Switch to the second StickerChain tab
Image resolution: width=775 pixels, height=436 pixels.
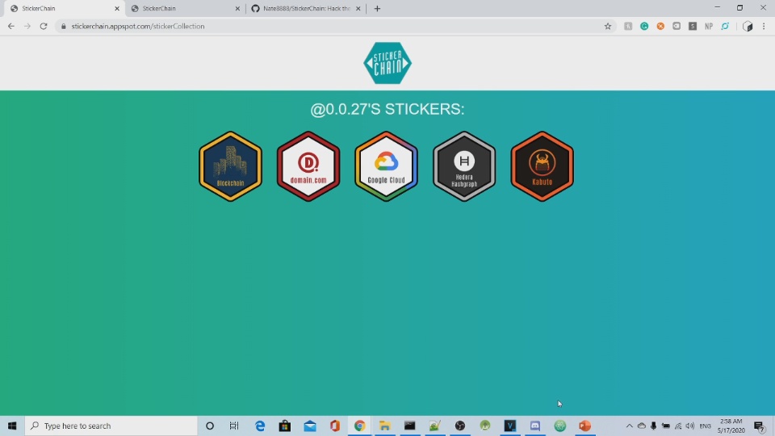pyautogui.click(x=184, y=8)
